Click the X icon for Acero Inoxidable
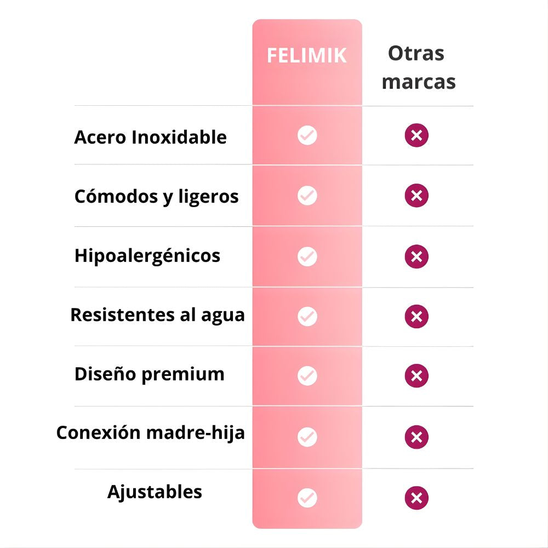Screen dimensions: 548x548 pos(416,135)
